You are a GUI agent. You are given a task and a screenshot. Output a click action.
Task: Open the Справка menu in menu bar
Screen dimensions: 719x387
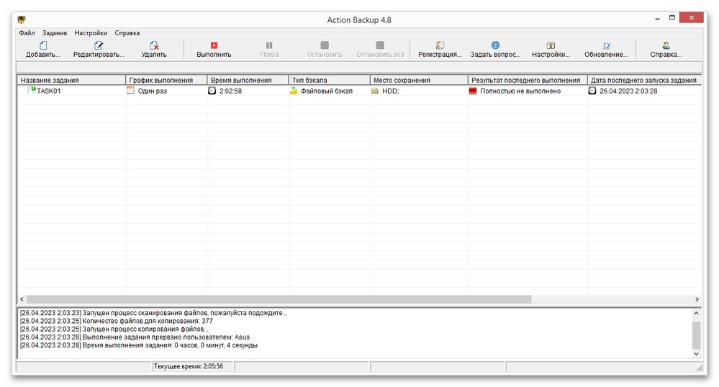pyautogui.click(x=127, y=33)
